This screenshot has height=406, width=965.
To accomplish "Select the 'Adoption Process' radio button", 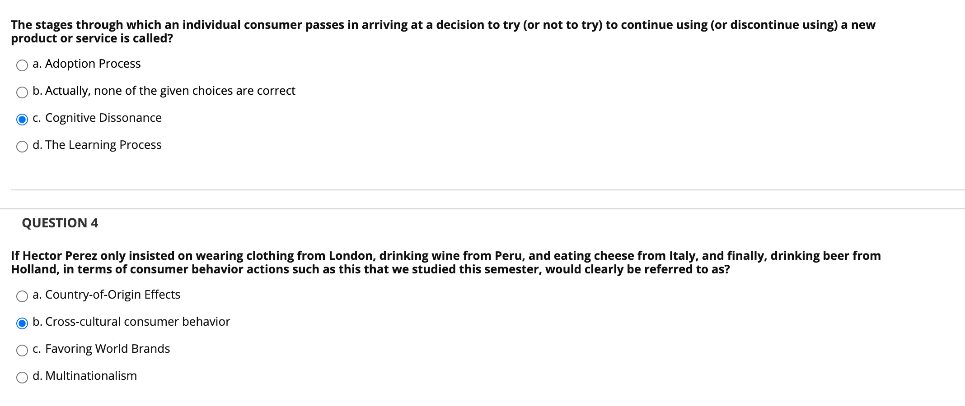I will [x=22, y=65].
